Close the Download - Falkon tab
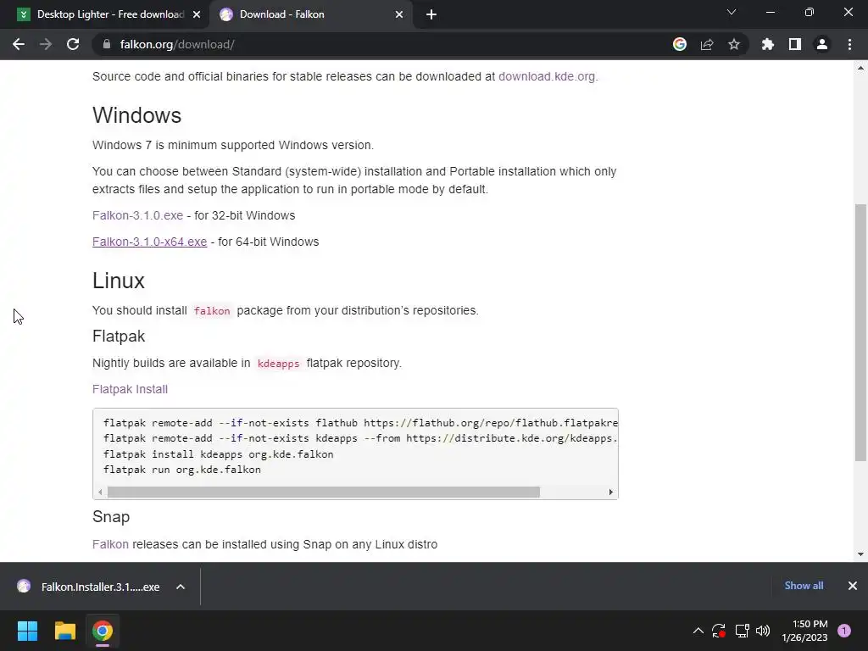 click(399, 14)
